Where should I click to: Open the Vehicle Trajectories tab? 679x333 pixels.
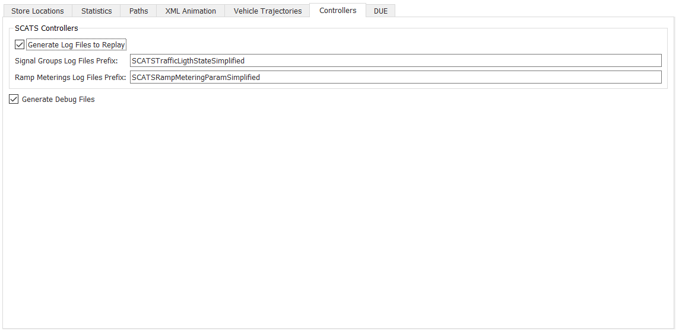[x=267, y=11]
